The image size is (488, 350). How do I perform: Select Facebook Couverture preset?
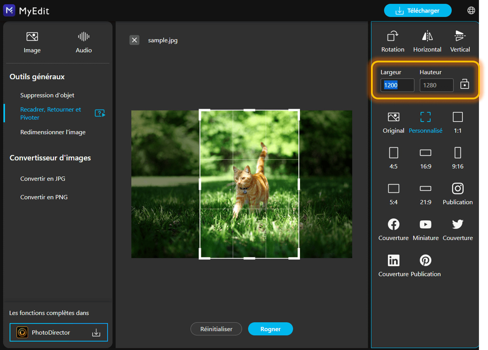point(394,230)
